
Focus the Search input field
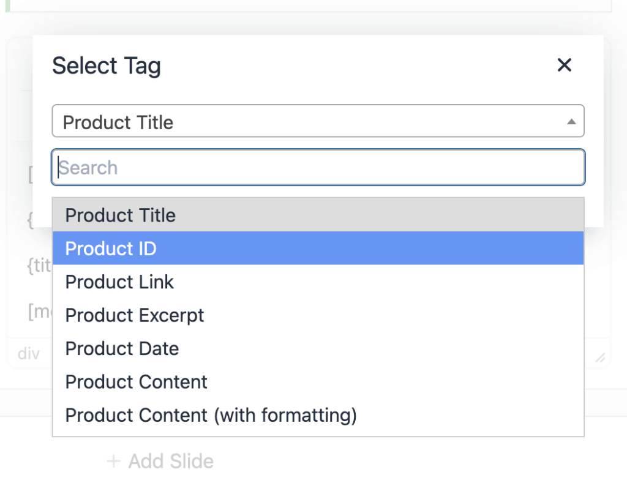318,167
